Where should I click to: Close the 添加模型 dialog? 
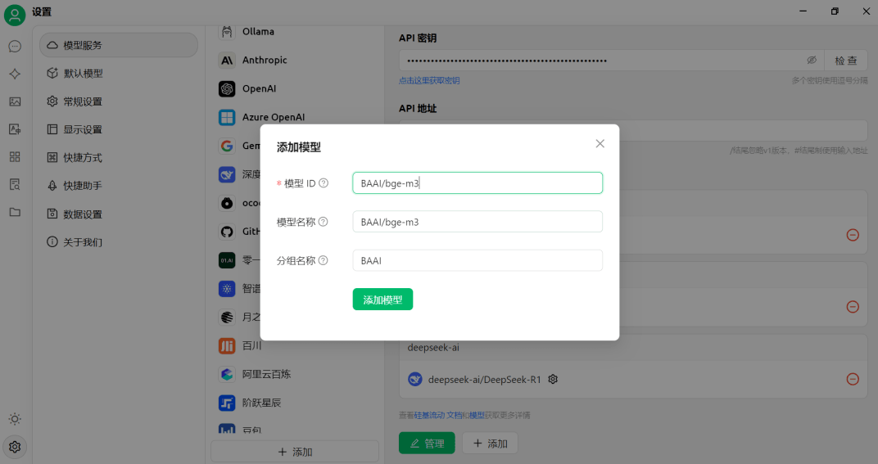(600, 144)
